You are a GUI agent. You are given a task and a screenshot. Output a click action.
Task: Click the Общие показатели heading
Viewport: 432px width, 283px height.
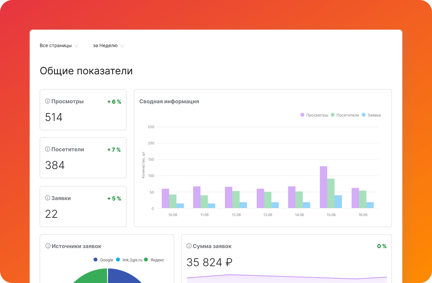(x=86, y=71)
